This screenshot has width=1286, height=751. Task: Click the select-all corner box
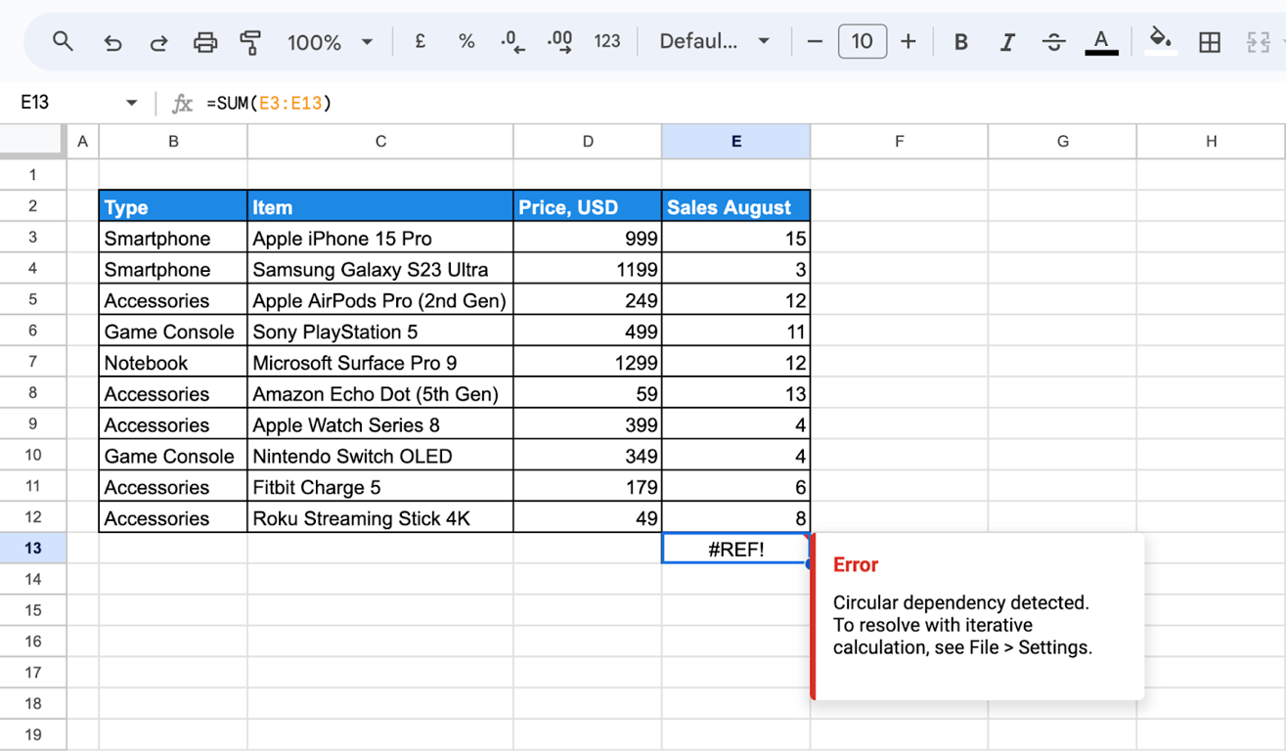[x=33, y=142]
